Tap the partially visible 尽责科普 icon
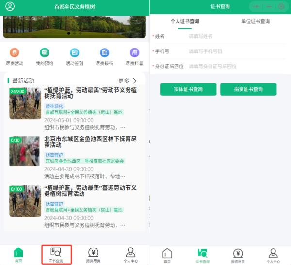Screen dimensions: 291x265 point(134,53)
